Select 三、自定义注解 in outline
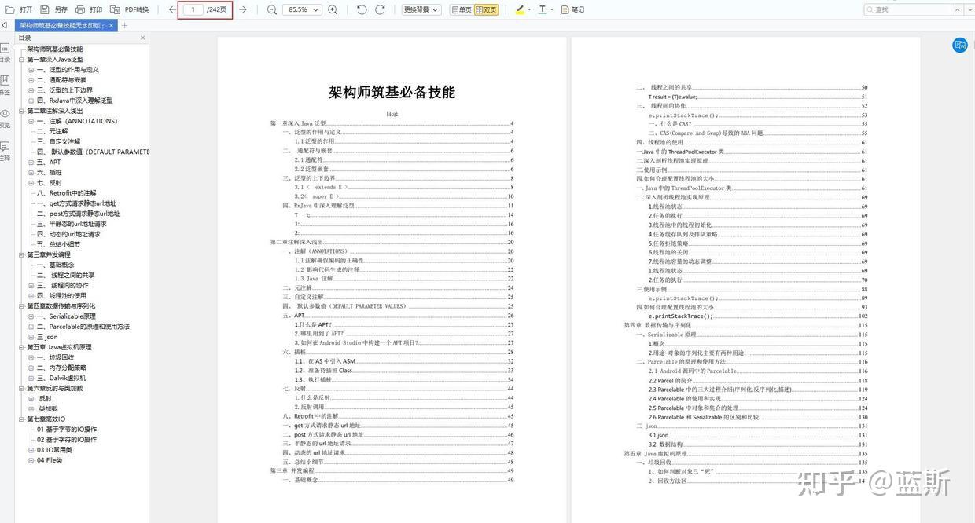 (59, 142)
